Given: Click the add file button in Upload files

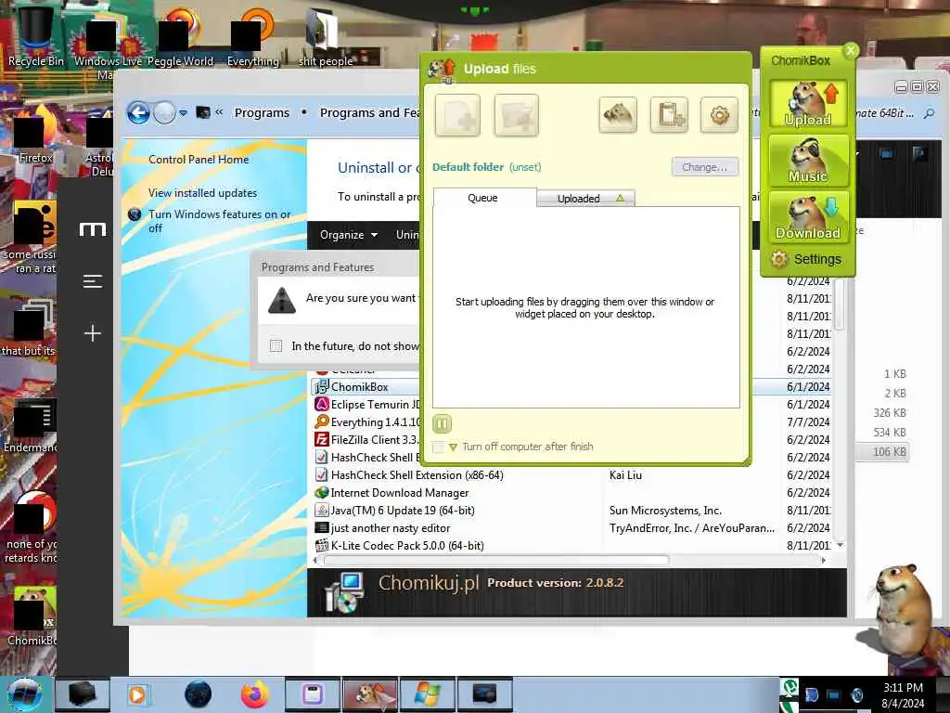Looking at the screenshot, I should [457, 115].
